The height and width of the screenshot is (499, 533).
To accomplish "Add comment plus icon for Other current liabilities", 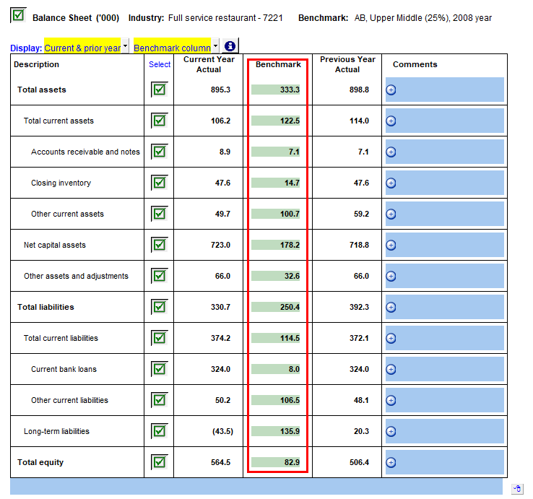I will coord(391,400).
